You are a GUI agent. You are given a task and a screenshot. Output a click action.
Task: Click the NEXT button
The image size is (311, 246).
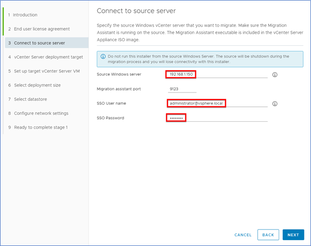pos(293,235)
